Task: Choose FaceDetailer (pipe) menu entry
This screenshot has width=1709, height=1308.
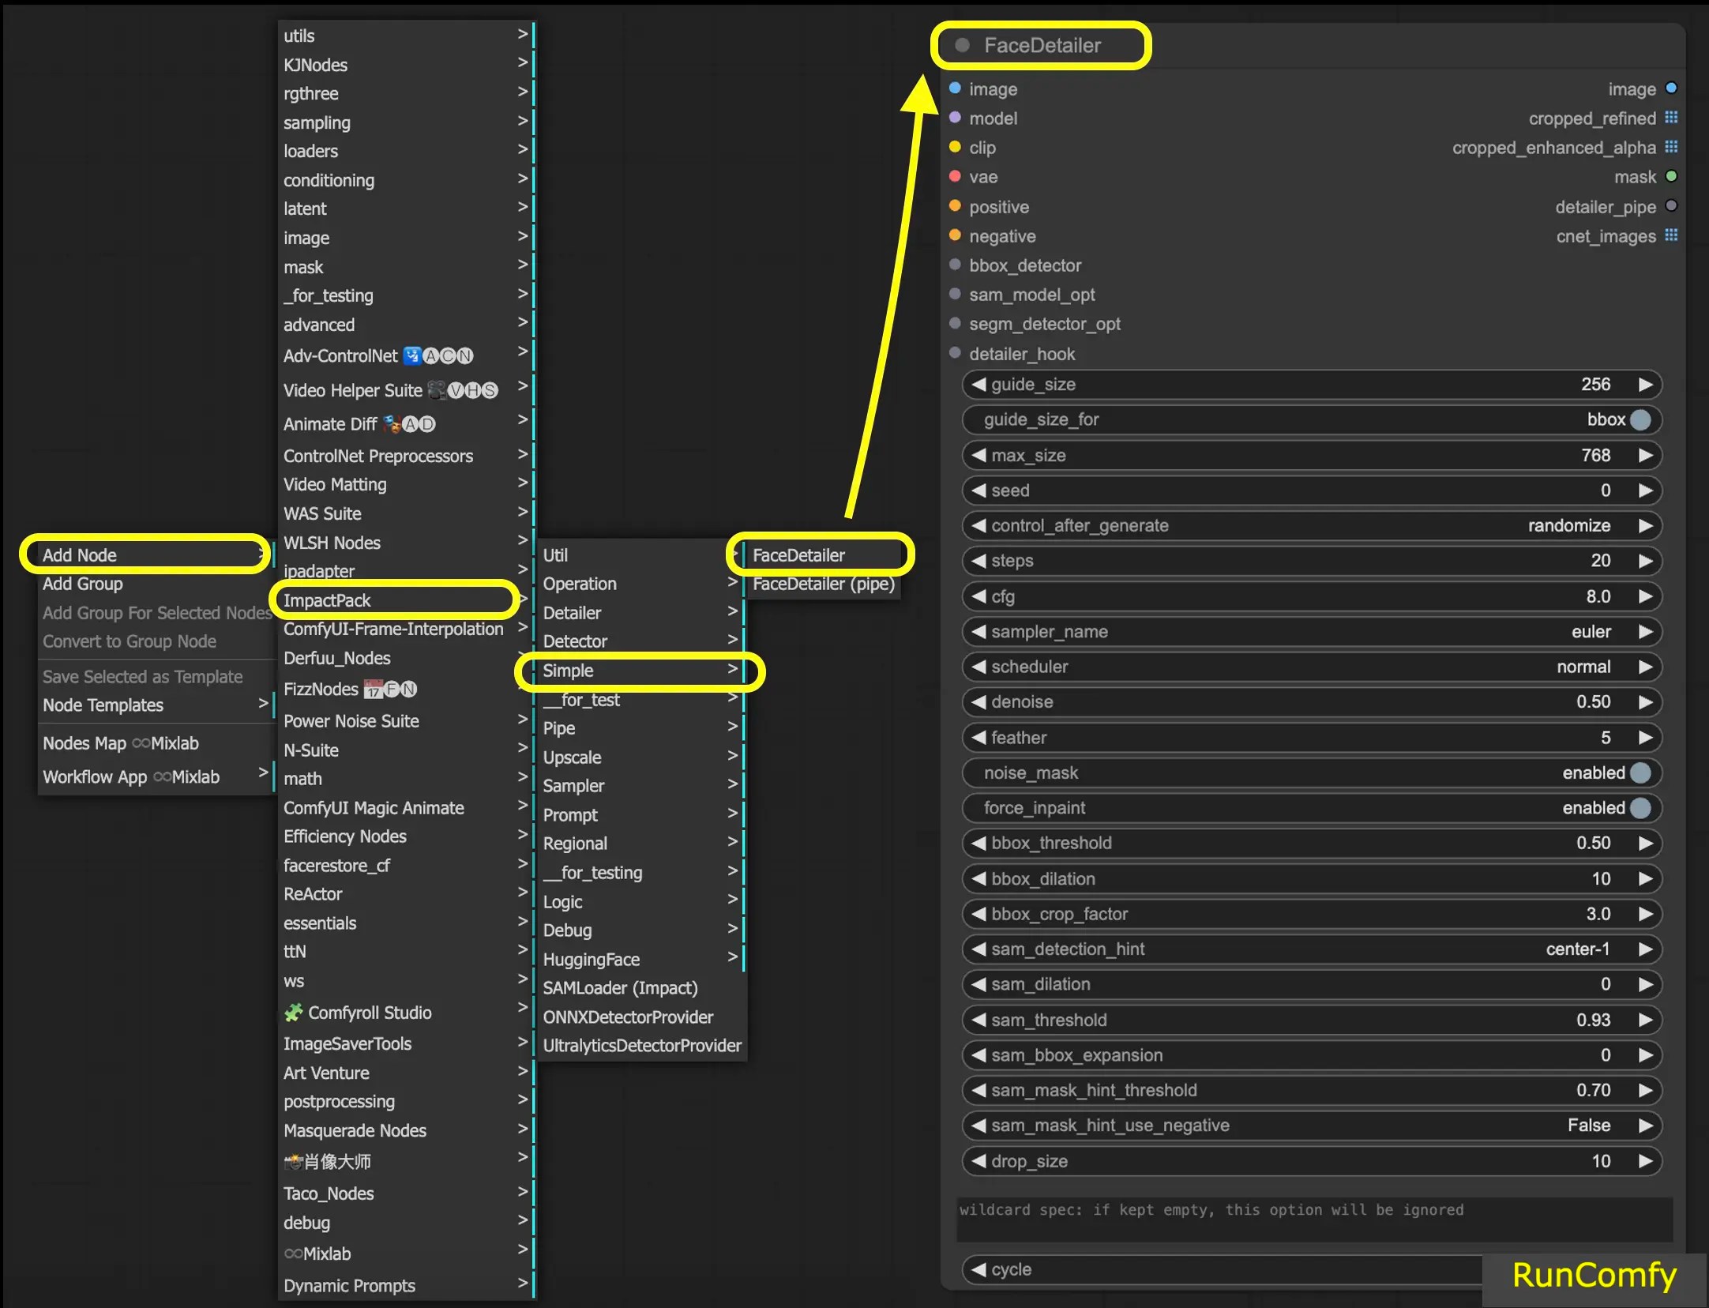Action: pyautogui.click(x=823, y=584)
